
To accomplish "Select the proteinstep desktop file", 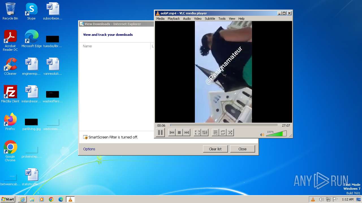I will (31, 152).
